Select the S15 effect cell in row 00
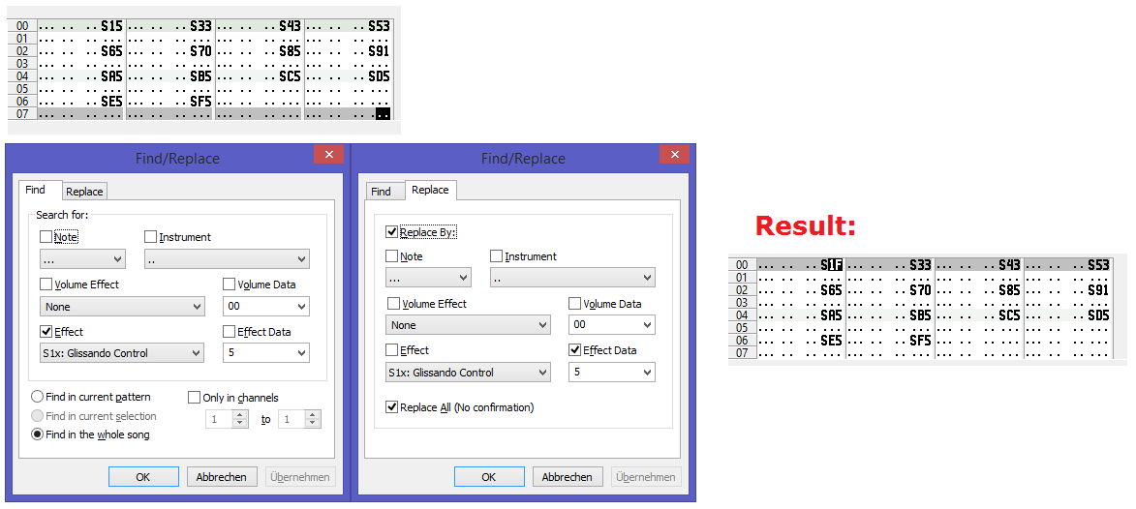The height and width of the screenshot is (509, 1136). (111, 25)
